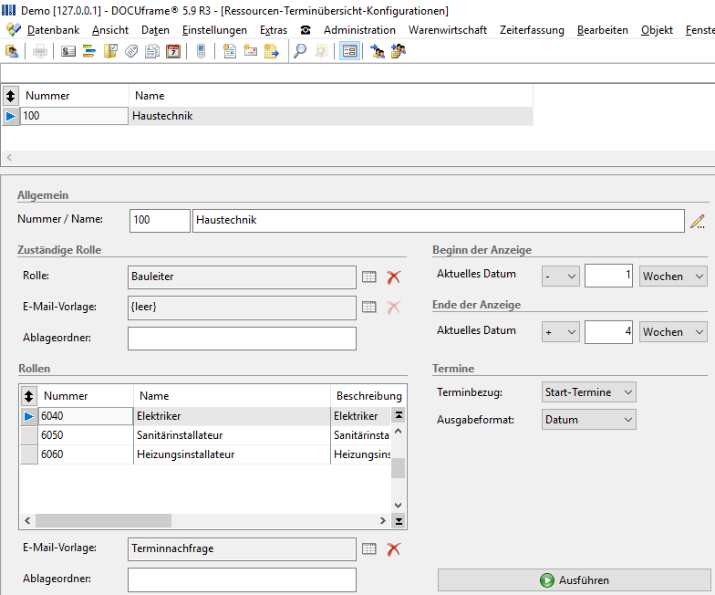Create new document via toolbar icon

(230, 51)
